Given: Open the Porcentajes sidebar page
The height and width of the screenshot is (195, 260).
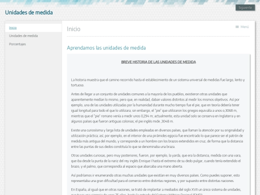Looking at the screenshot, I should click(x=17, y=44).
